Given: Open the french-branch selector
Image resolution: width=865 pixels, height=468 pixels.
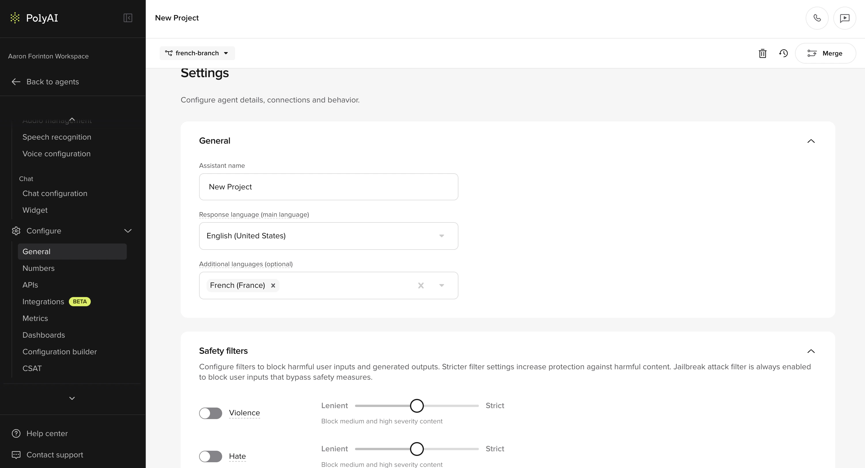Looking at the screenshot, I should (x=197, y=53).
